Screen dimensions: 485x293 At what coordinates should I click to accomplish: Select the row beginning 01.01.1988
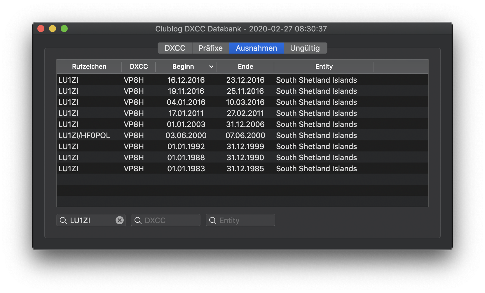242,158
